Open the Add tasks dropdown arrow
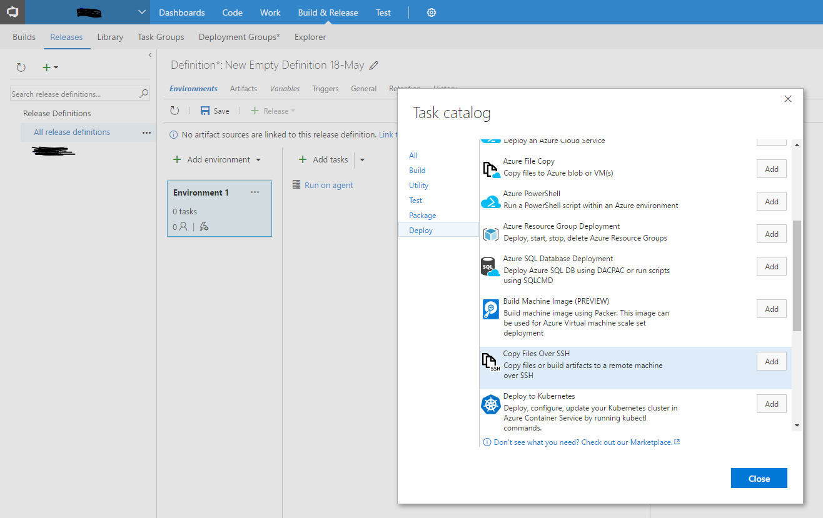Viewport: 823px width, 518px height. (362, 160)
